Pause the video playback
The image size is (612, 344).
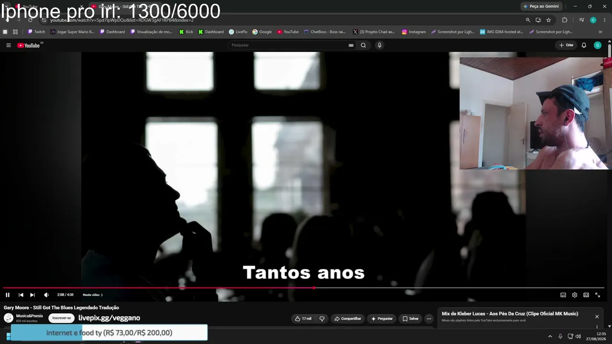pos(8,295)
